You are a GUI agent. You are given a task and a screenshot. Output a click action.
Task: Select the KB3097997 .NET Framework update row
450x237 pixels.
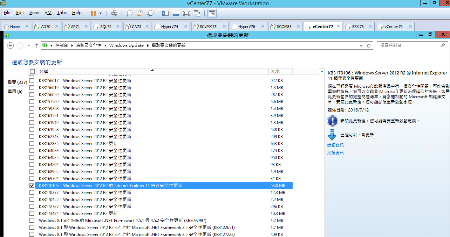point(164,221)
